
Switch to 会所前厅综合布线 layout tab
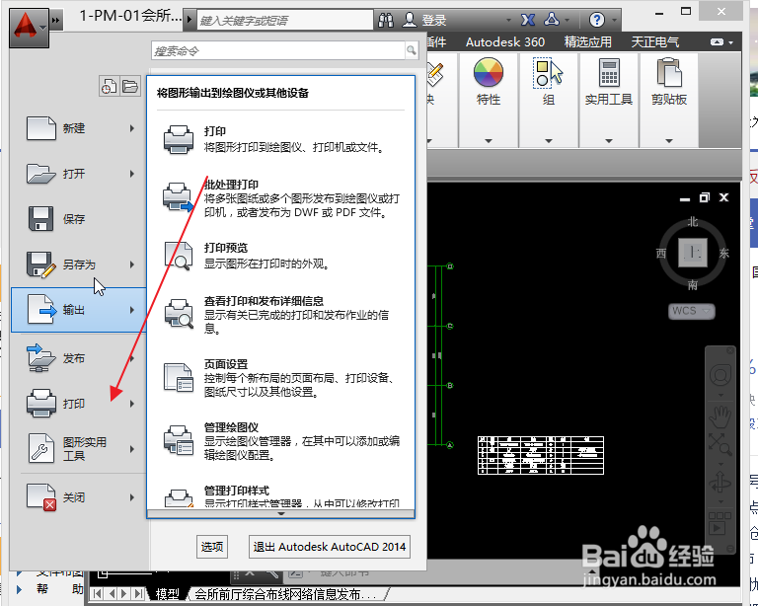tap(285, 594)
